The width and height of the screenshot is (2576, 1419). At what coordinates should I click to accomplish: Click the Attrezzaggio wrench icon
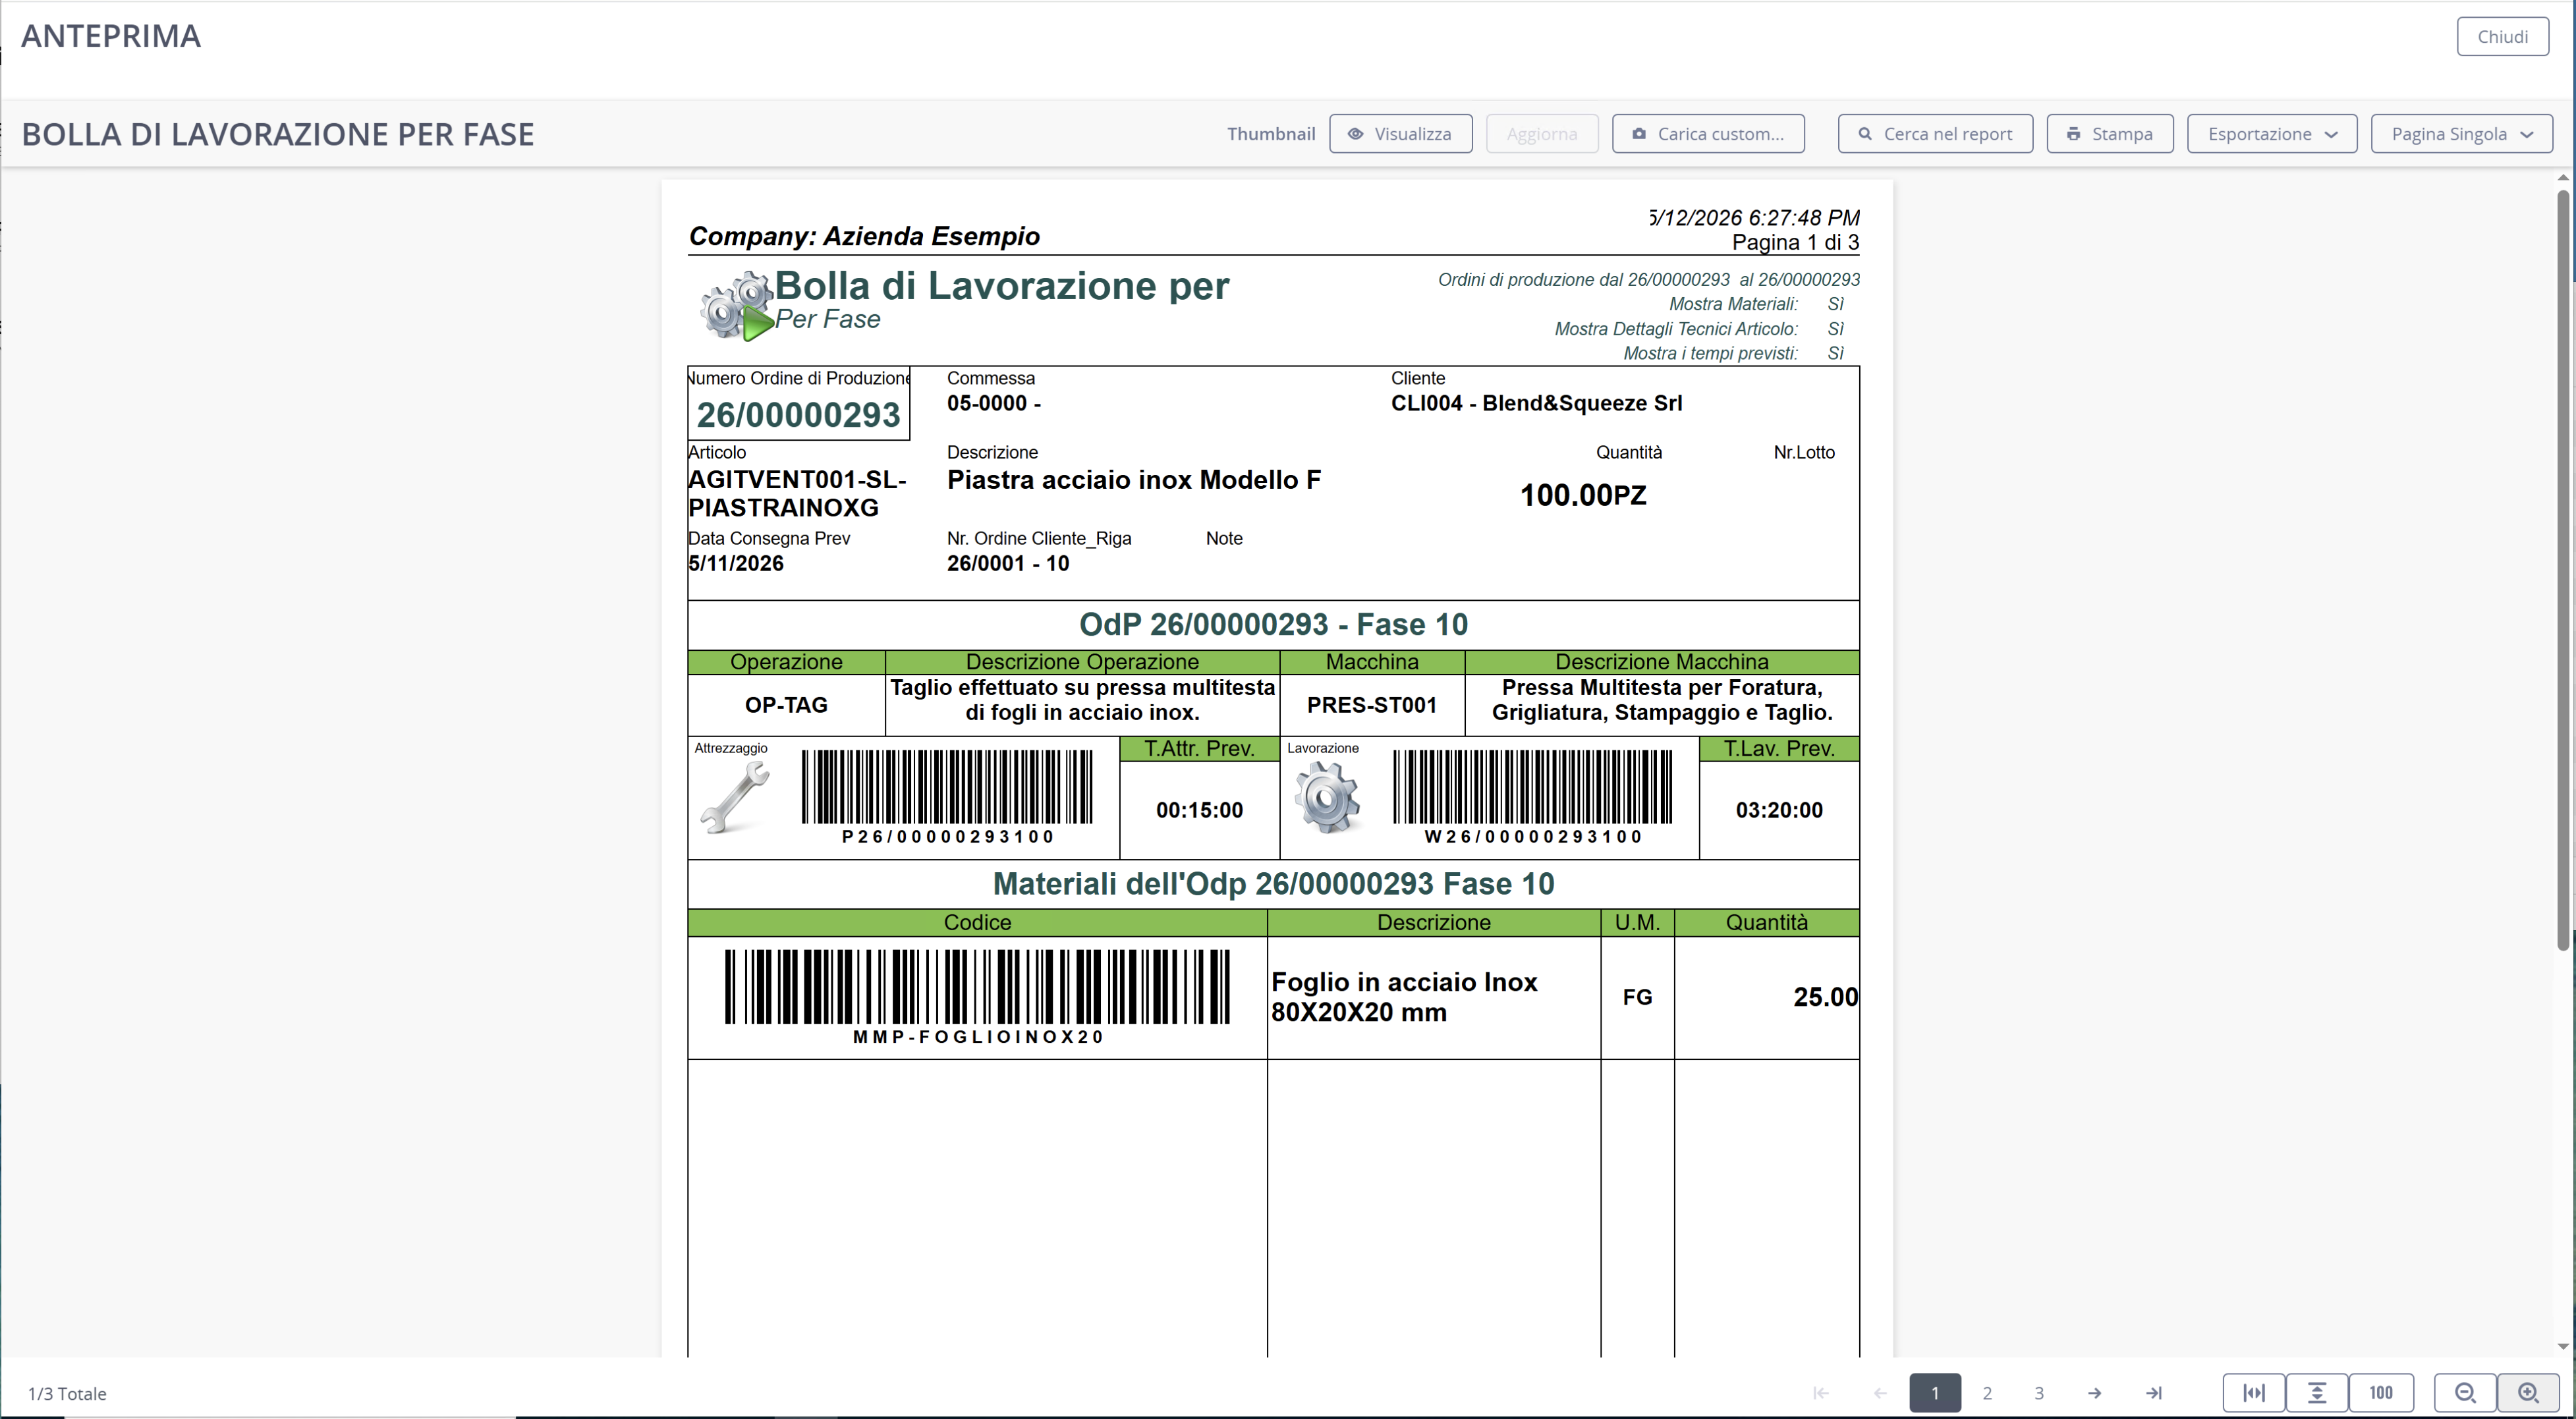(x=735, y=797)
